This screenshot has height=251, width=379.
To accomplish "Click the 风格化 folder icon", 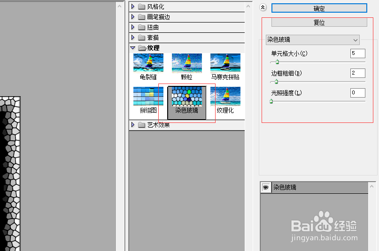I will tap(142, 7).
